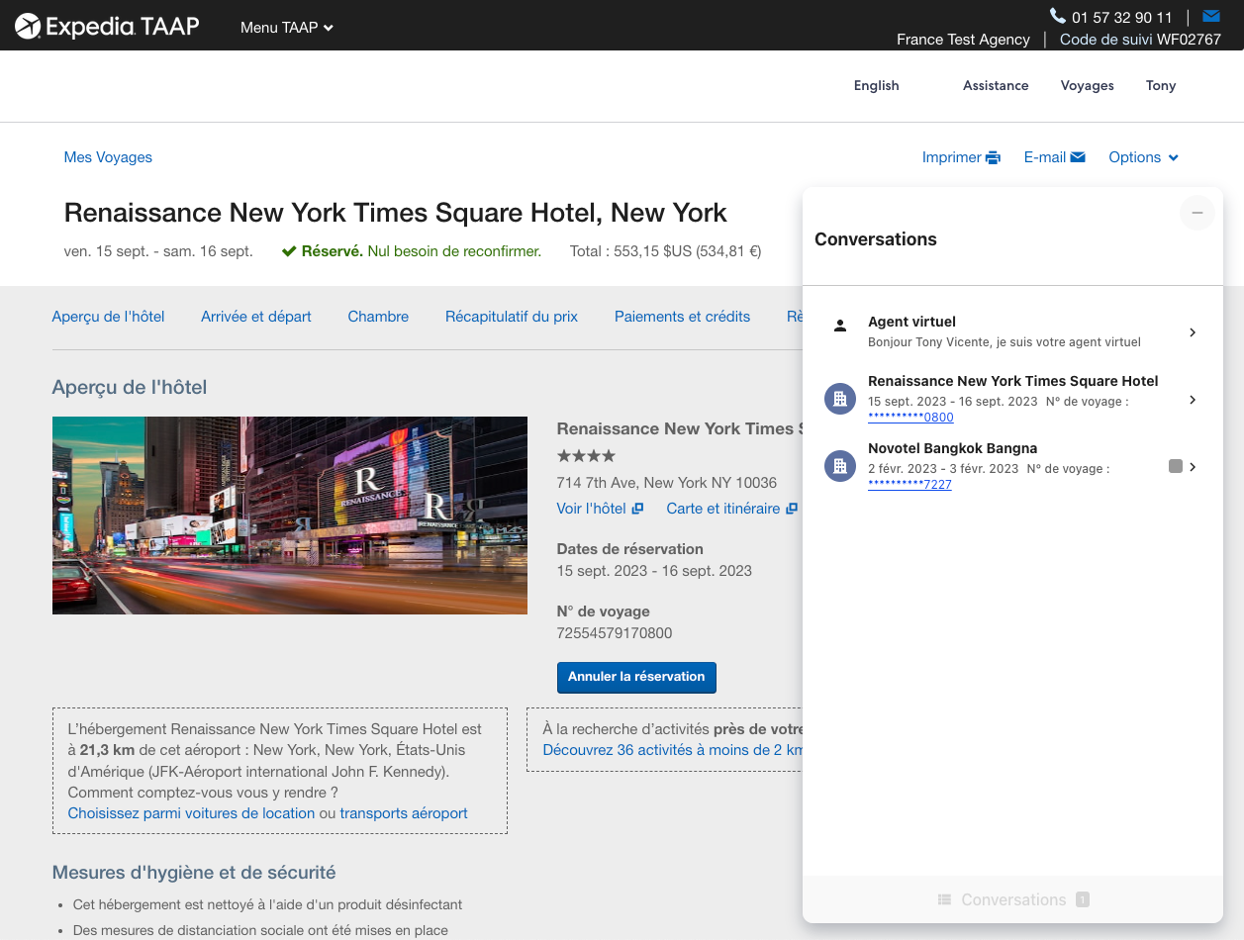Screen dimensions: 1244x940
Task: Switch language via English
Action: click(x=877, y=85)
